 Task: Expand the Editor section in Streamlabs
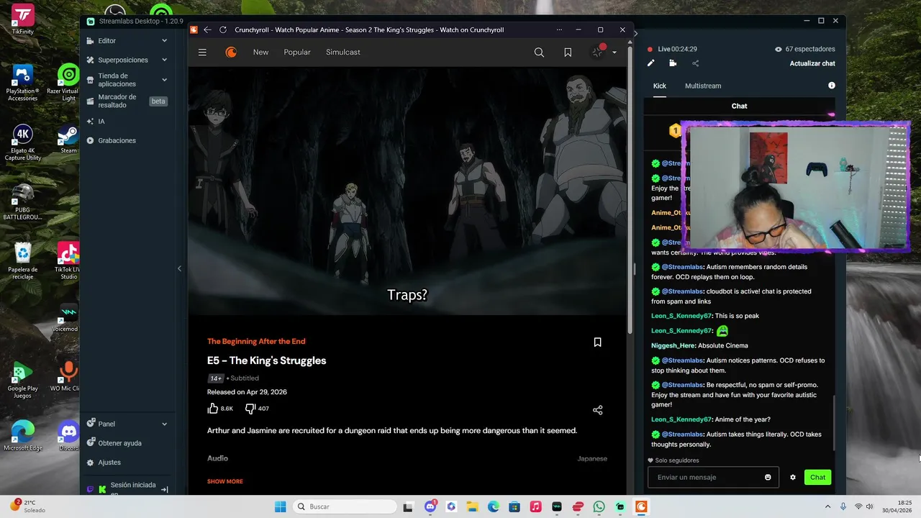coord(127,41)
